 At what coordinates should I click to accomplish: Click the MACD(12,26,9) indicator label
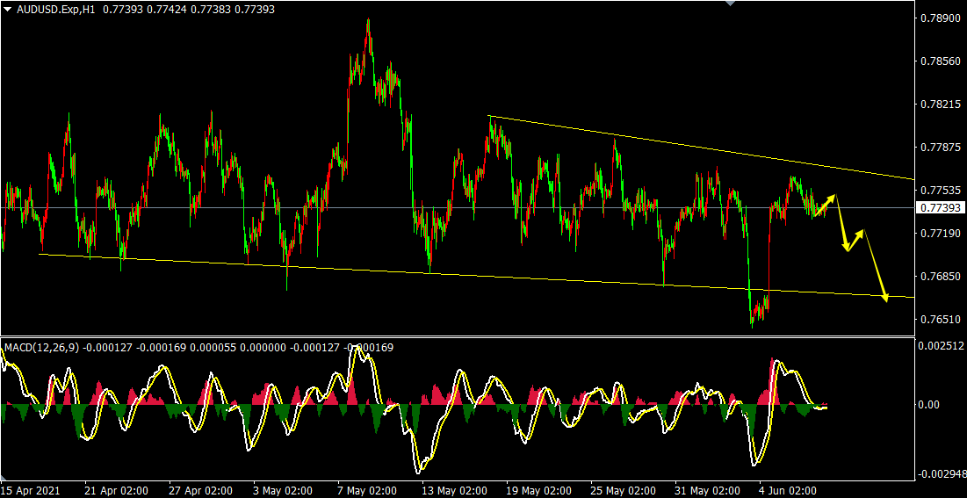[x=41, y=348]
